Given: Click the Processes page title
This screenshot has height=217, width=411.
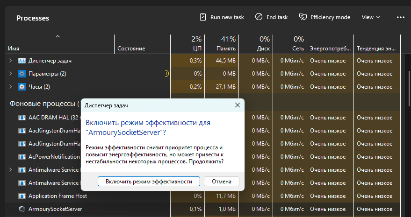Looking at the screenshot, I should 33,18.
